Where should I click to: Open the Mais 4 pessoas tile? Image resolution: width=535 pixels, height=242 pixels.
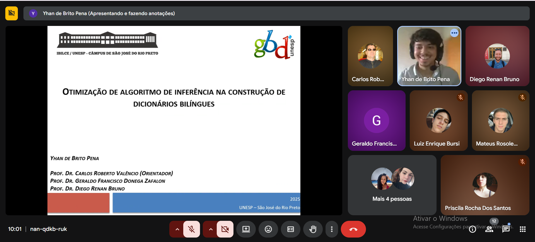(x=392, y=185)
